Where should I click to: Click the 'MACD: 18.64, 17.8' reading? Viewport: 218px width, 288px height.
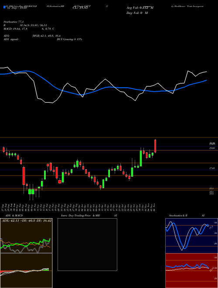pos(16,29)
